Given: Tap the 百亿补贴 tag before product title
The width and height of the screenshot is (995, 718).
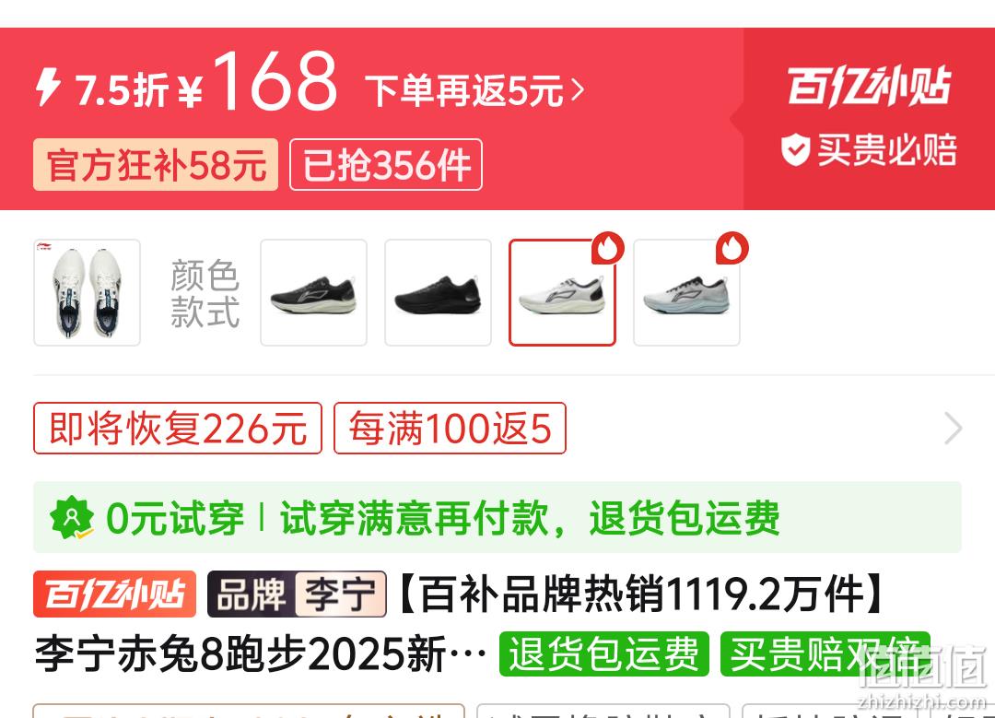Looking at the screenshot, I should 115,594.
